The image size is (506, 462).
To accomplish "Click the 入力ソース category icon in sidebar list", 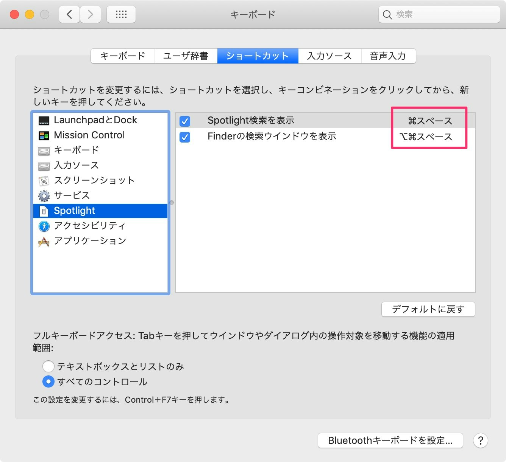I will coord(44,166).
